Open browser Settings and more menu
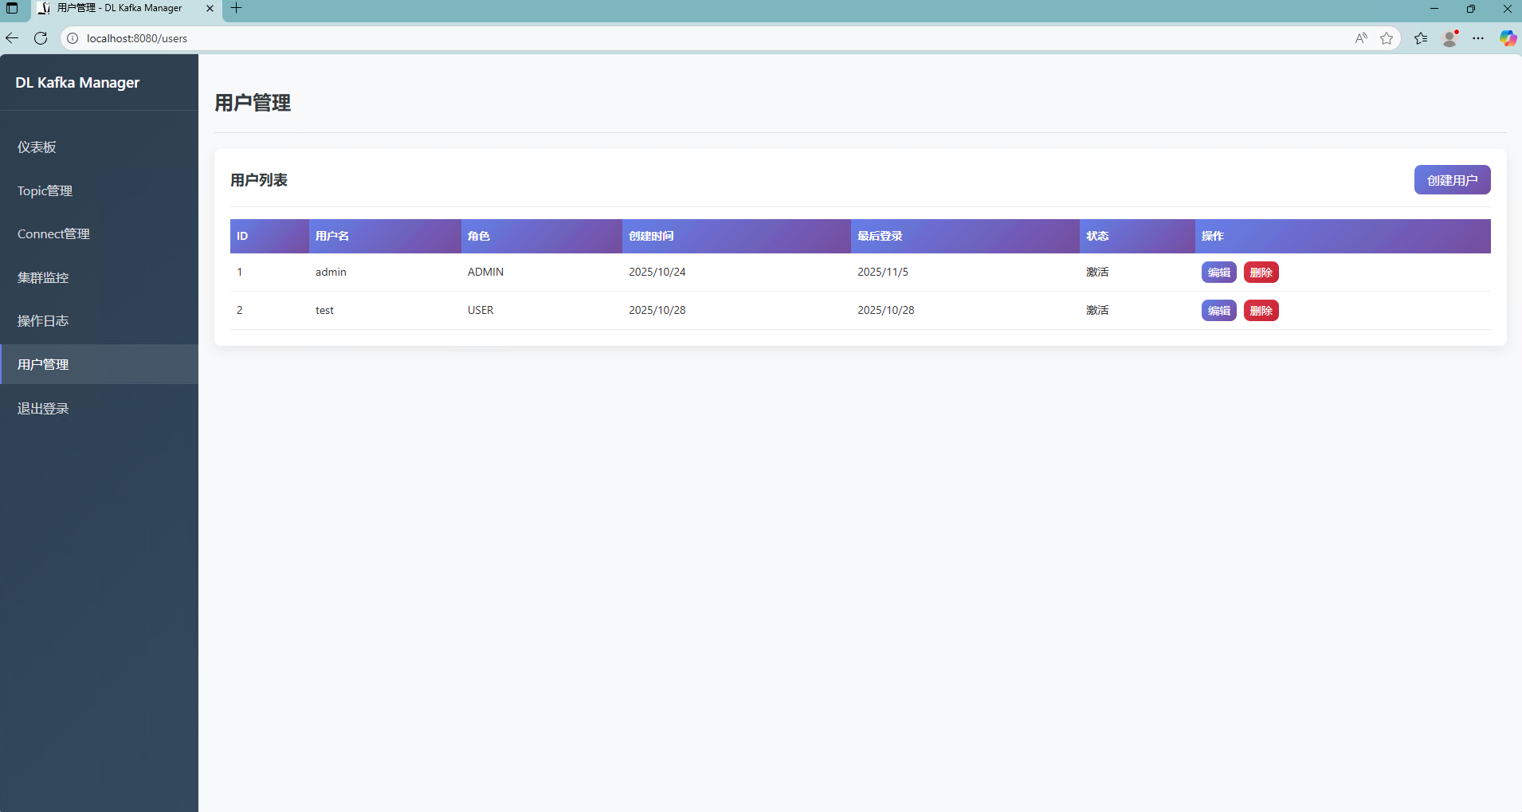Viewport: 1522px width, 812px height. coord(1478,38)
